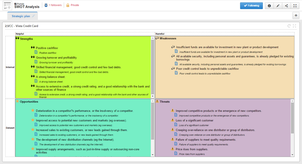Enter full screen using the top-right expand button
Screen dimensions: 302x164
pyautogui.click(x=295, y=6)
